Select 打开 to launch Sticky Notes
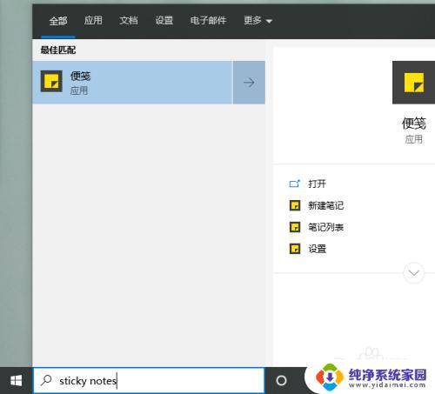The image size is (435, 394). [x=317, y=184]
